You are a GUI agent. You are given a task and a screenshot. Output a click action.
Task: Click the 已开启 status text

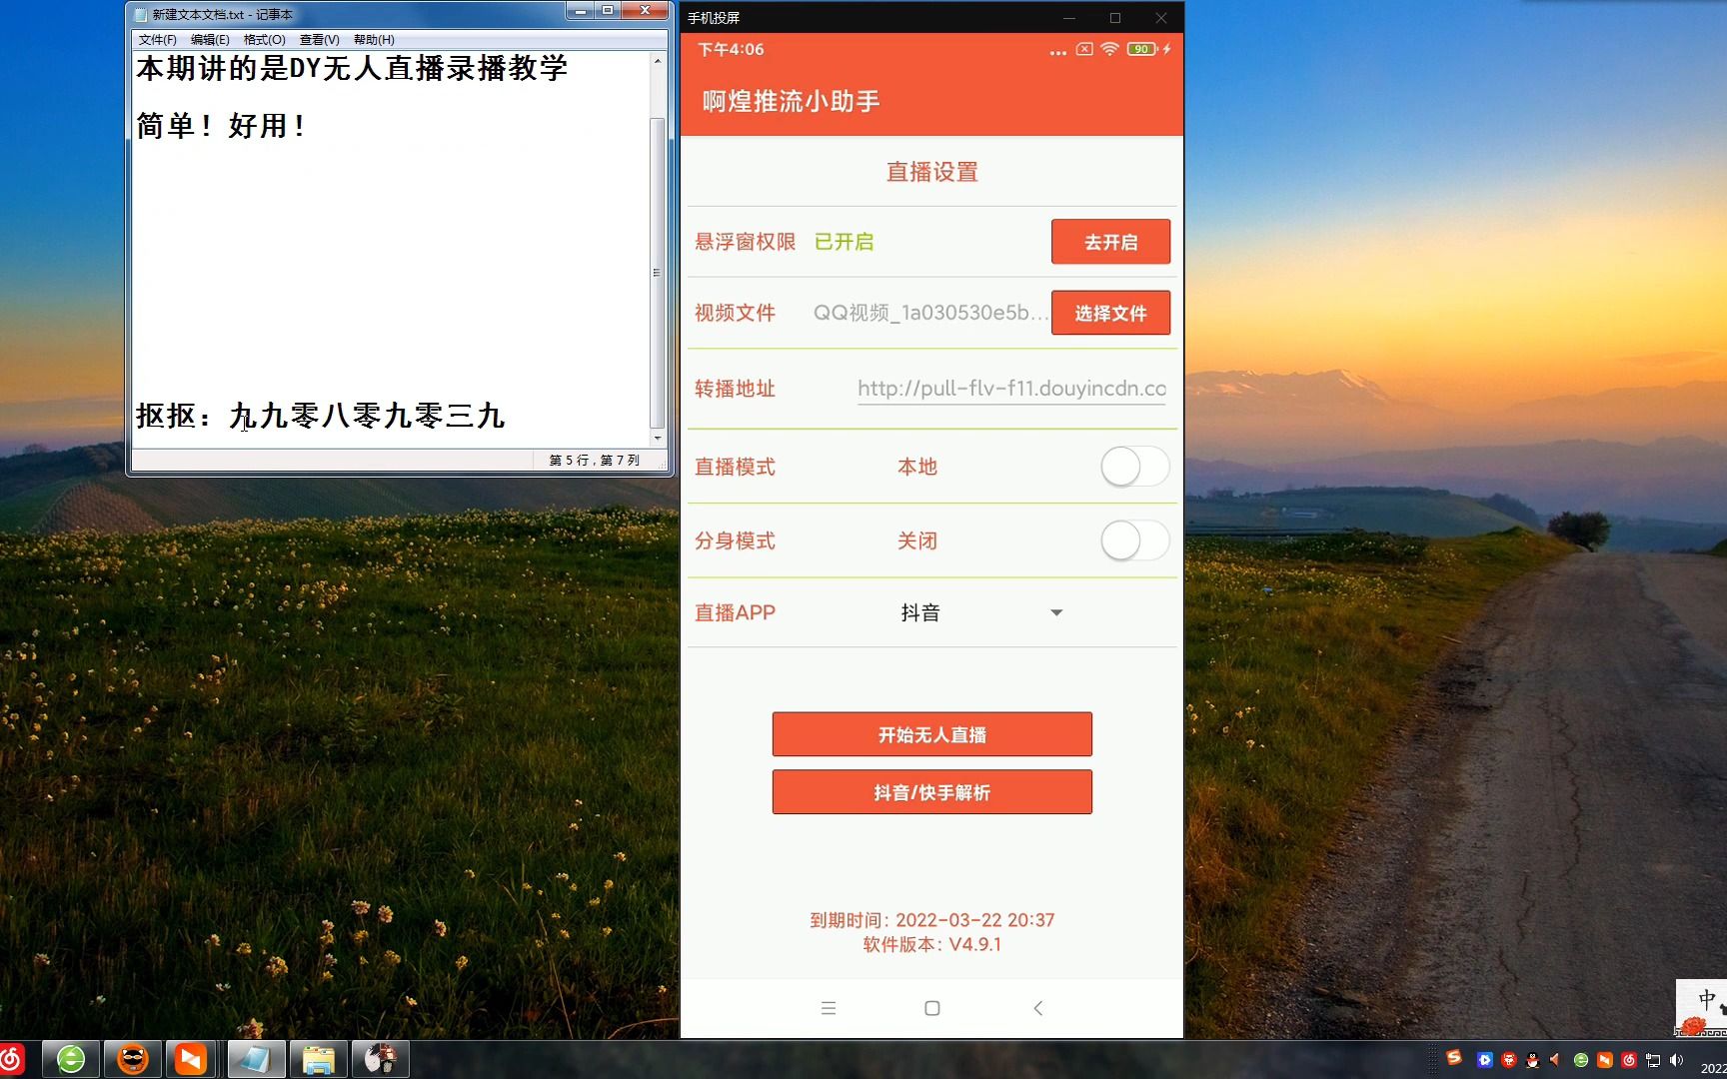[844, 242]
